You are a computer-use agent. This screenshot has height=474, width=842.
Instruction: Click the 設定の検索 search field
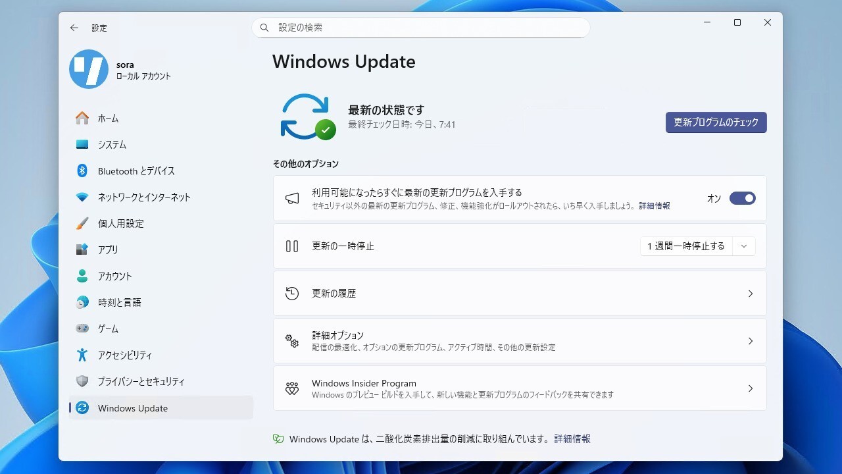pyautogui.click(x=421, y=28)
